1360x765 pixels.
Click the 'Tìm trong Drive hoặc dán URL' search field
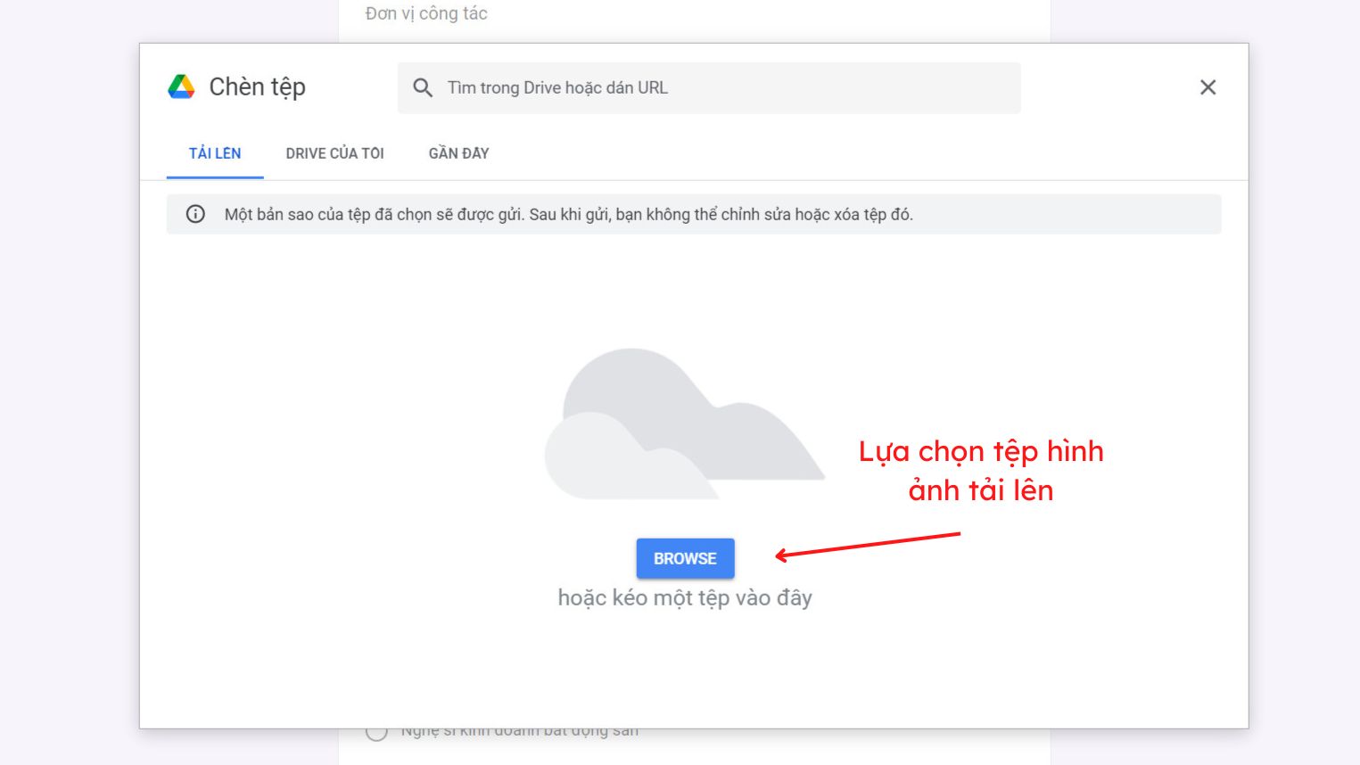(x=709, y=87)
